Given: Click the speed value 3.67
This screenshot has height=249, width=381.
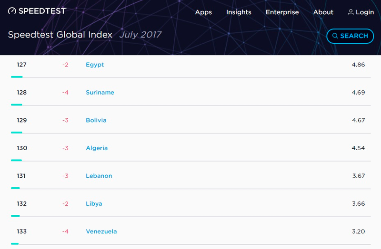Looking at the screenshot, I should tap(359, 176).
